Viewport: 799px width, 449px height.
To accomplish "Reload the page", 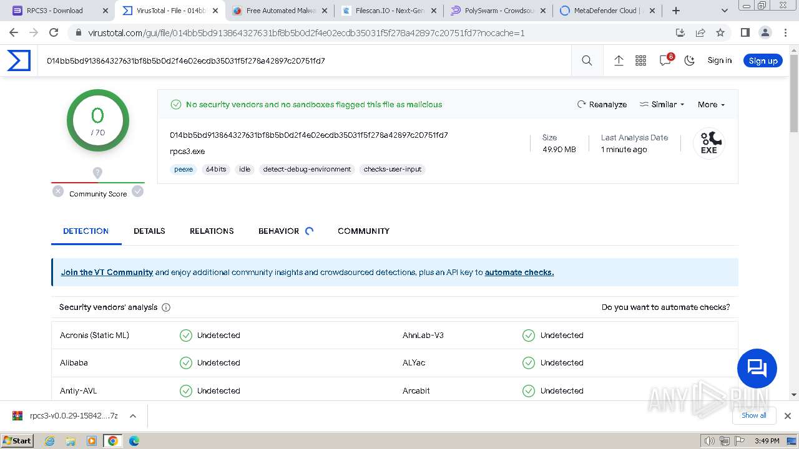I will point(54,32).
